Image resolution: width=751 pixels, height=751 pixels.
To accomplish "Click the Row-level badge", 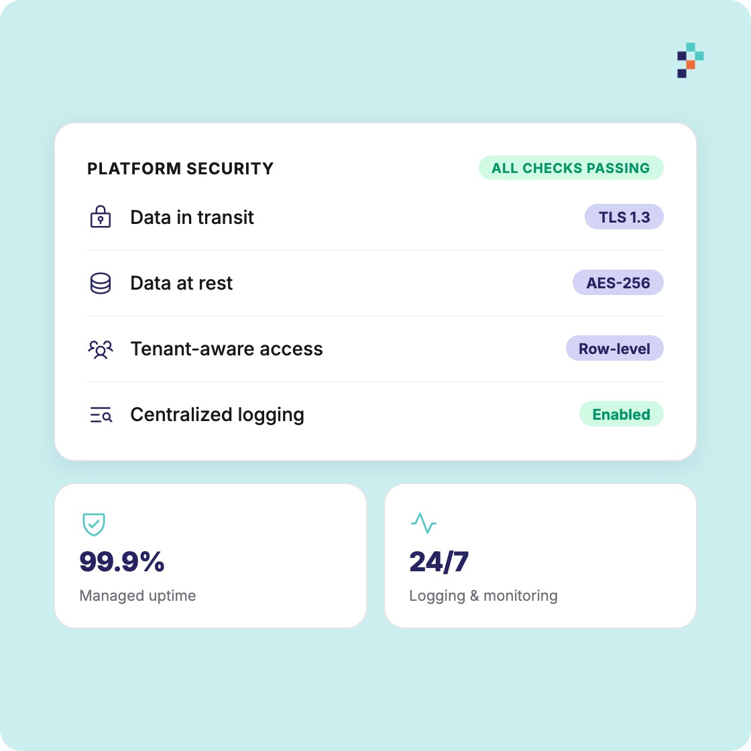I will (x=614, y=348).
